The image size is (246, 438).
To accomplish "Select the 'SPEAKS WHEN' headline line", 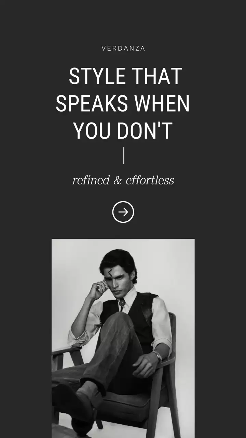I will 123,103.
